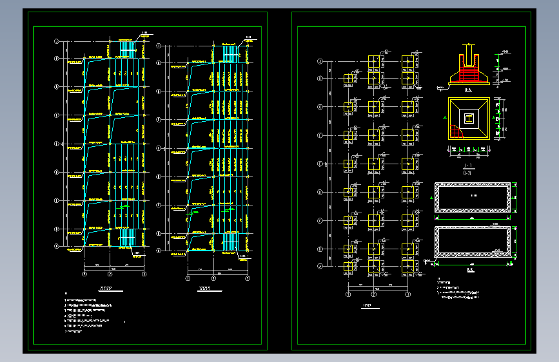The height and width of the screenshot is (362, 559).
Task: Click the H-shaped column symbol in footing plan
Action: [x=469, y=119]
